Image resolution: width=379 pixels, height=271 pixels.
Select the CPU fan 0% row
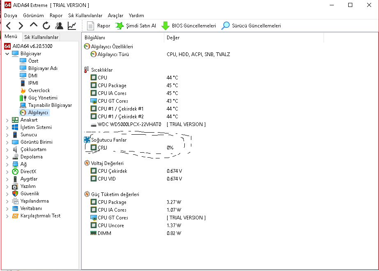click(x=132, y=148)
